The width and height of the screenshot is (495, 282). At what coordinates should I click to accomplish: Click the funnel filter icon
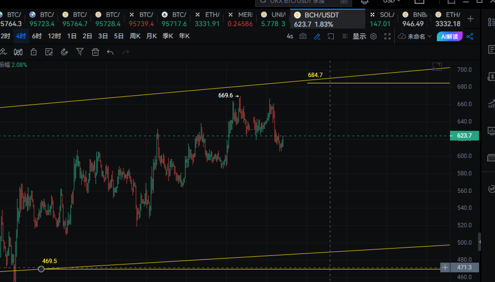80,52
